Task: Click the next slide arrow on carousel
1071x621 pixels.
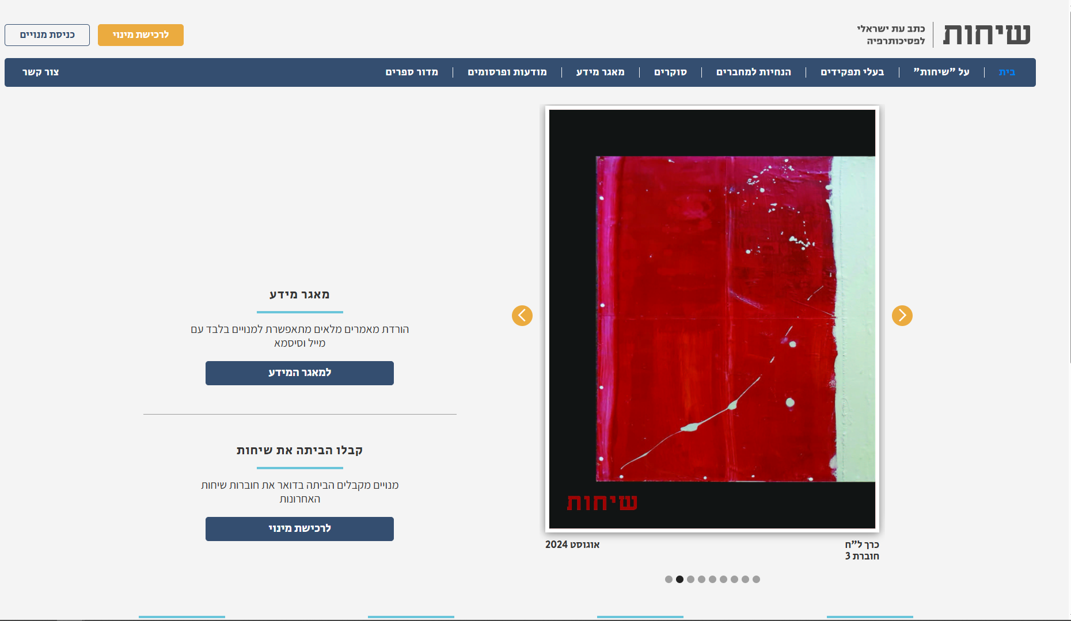Action: tap(902, 316)
